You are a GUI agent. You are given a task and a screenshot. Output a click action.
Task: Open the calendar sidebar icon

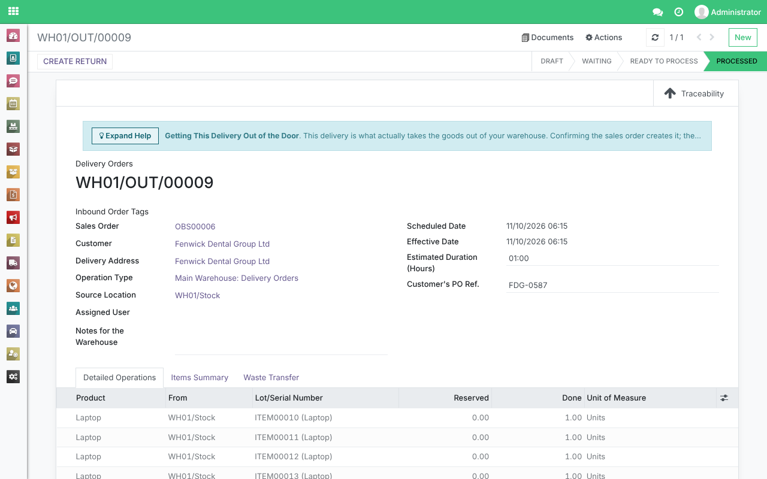[x=13, y=104]
